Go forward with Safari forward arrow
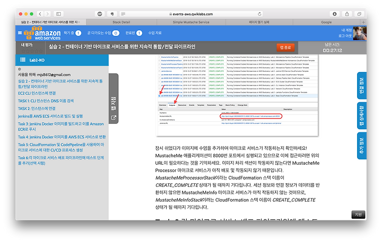 point(48,14)
